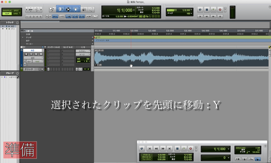271x163 pixels.
Task: Select AG in the track list
Action: click(12, 26)
